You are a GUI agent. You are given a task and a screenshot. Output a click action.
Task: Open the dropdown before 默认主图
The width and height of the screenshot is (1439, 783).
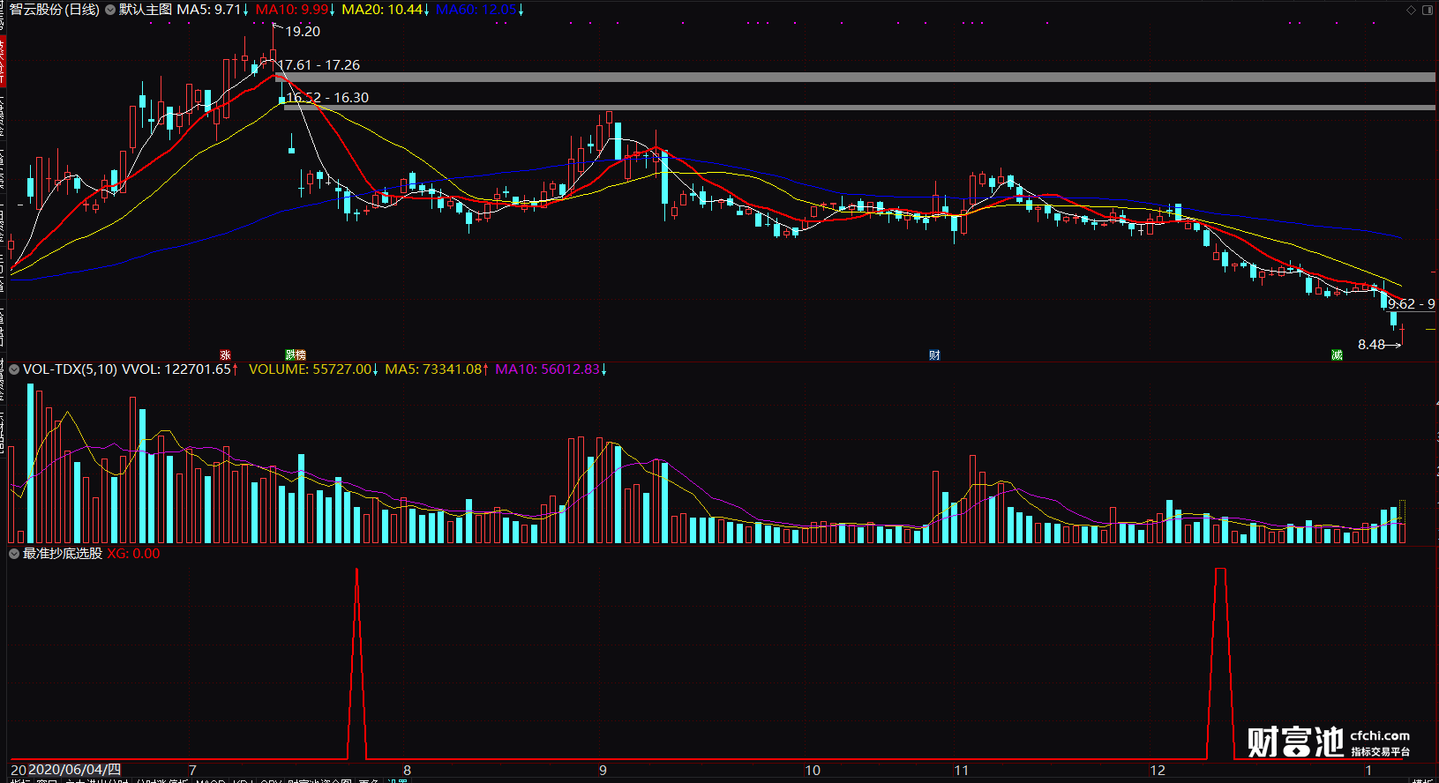[x=110, y=10]
